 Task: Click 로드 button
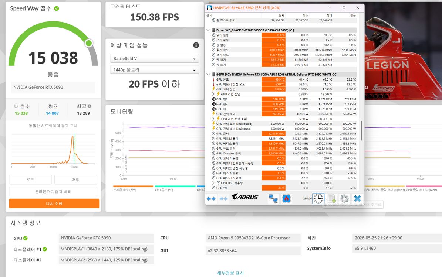point(30,179)
